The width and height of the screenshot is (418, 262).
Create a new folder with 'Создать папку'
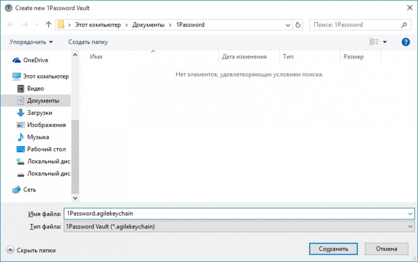pyautogui.click(x=88, y=42)
